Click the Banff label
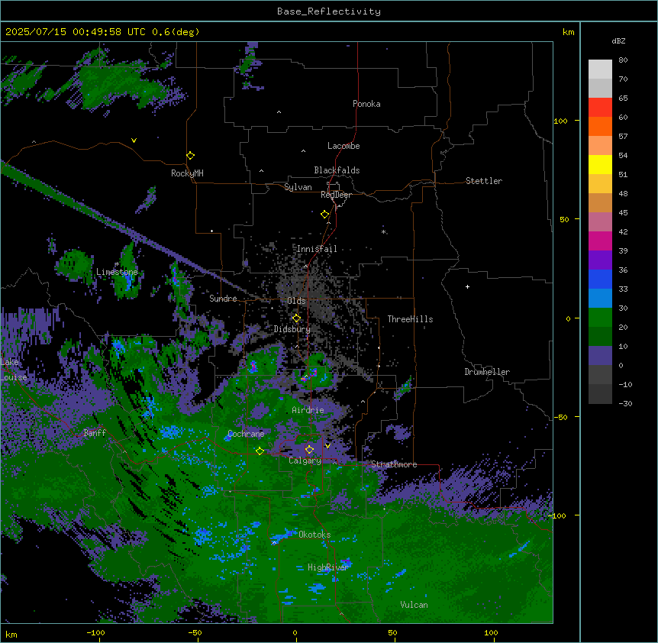658x643 pixels. (95, 433)
